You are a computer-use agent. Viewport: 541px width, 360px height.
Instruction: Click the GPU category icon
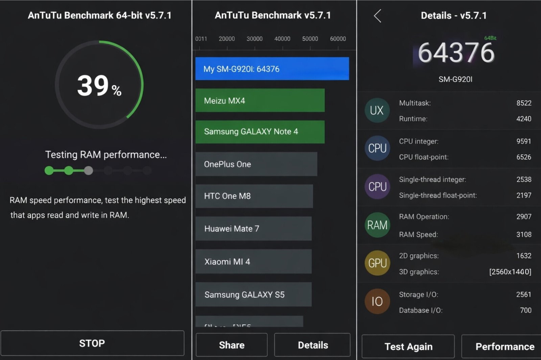pos(377,263)
